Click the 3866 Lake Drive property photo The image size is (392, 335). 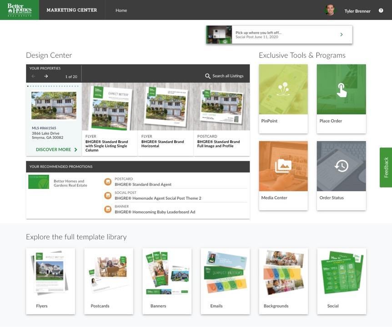pos(54,105)
